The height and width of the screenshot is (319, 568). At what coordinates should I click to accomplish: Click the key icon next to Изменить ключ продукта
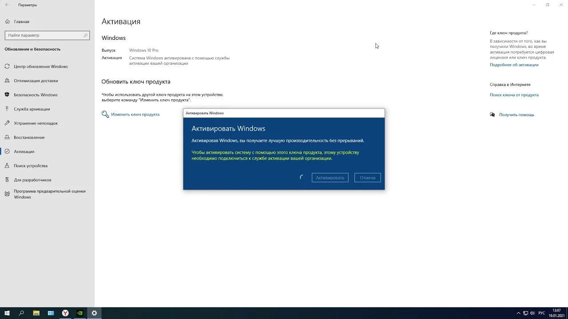click(105, 114)
